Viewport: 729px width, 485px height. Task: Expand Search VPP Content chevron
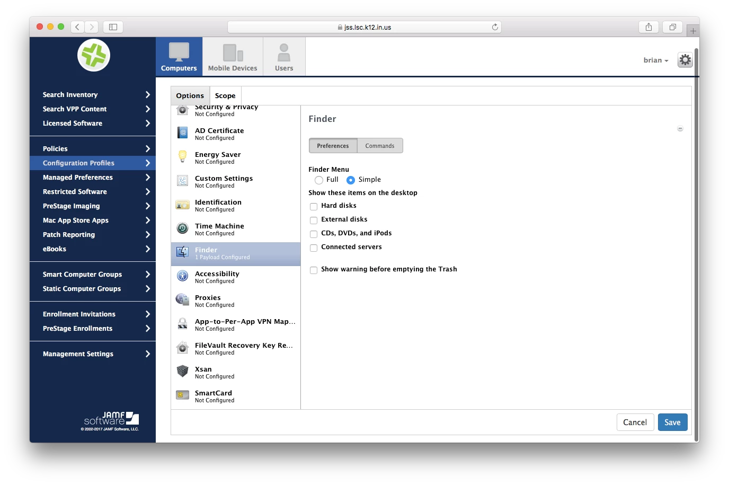(148, 109)
